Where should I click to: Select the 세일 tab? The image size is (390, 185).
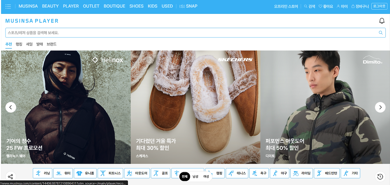[29, 44]
